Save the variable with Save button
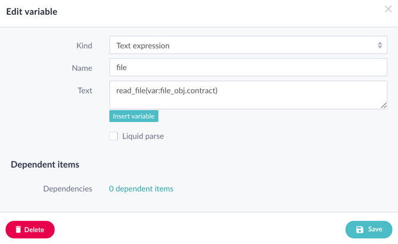The width and height of the screenshot is (398, 244). click(x=368, y=229)
